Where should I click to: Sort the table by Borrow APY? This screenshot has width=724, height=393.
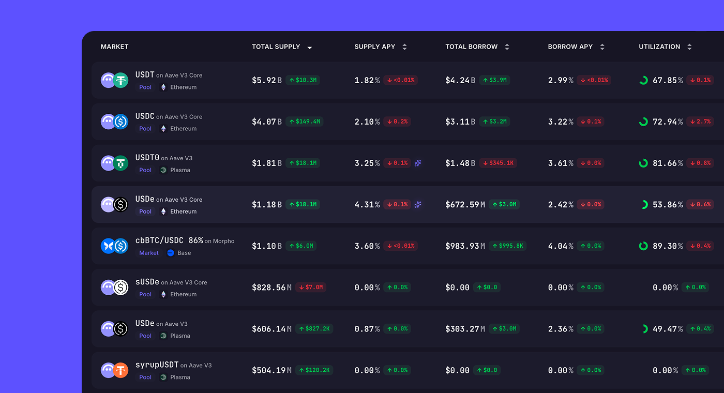pyautogui.click(x=602, y=47)
